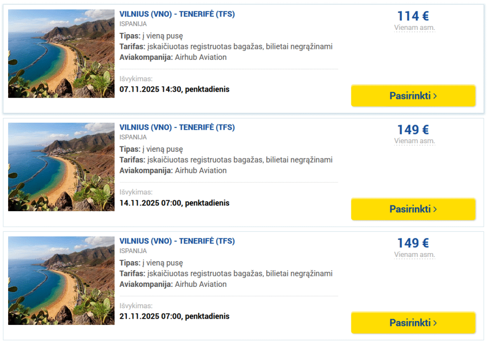
Task: Click 'Vienam asm.' in the third offer
Action: pos(414,255)
